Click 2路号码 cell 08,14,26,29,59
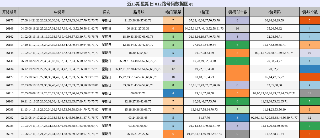320x138 pixels. 274,20
